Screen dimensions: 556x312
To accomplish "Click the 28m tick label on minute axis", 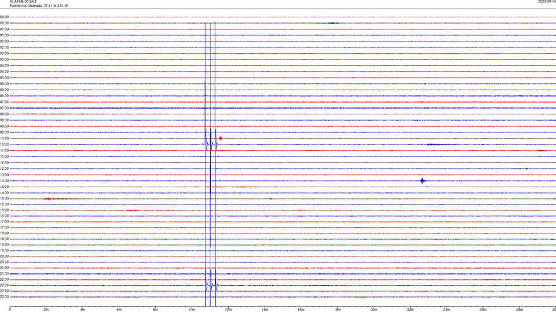I will click(520, 310).
